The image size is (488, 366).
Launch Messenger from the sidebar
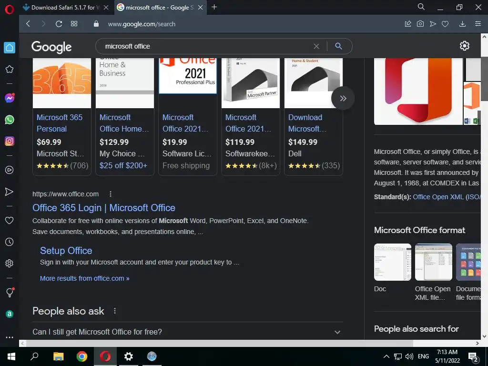10,98
